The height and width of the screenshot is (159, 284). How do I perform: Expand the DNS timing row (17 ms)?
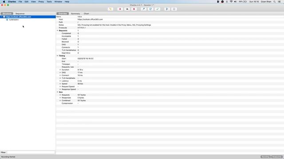tap(60, 72)
